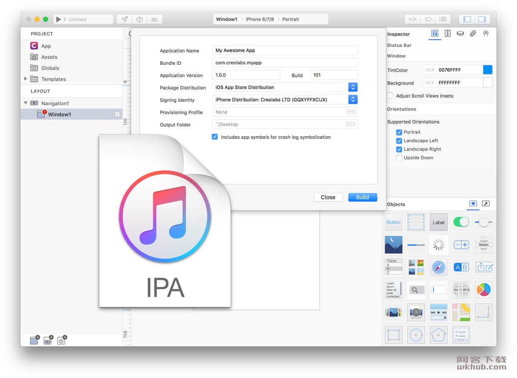Add new target object at sidebar bottom
517x378 pixels.
click(x=62, y=340)
